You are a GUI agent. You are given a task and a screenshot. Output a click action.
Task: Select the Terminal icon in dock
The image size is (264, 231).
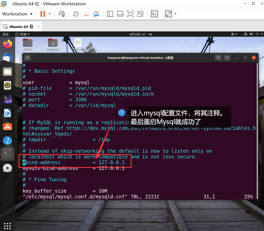7,154
